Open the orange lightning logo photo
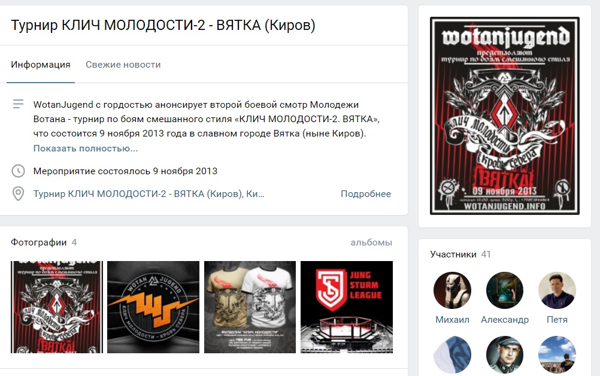This screenshot has width=600, height=376. click(x=153, y=307)
